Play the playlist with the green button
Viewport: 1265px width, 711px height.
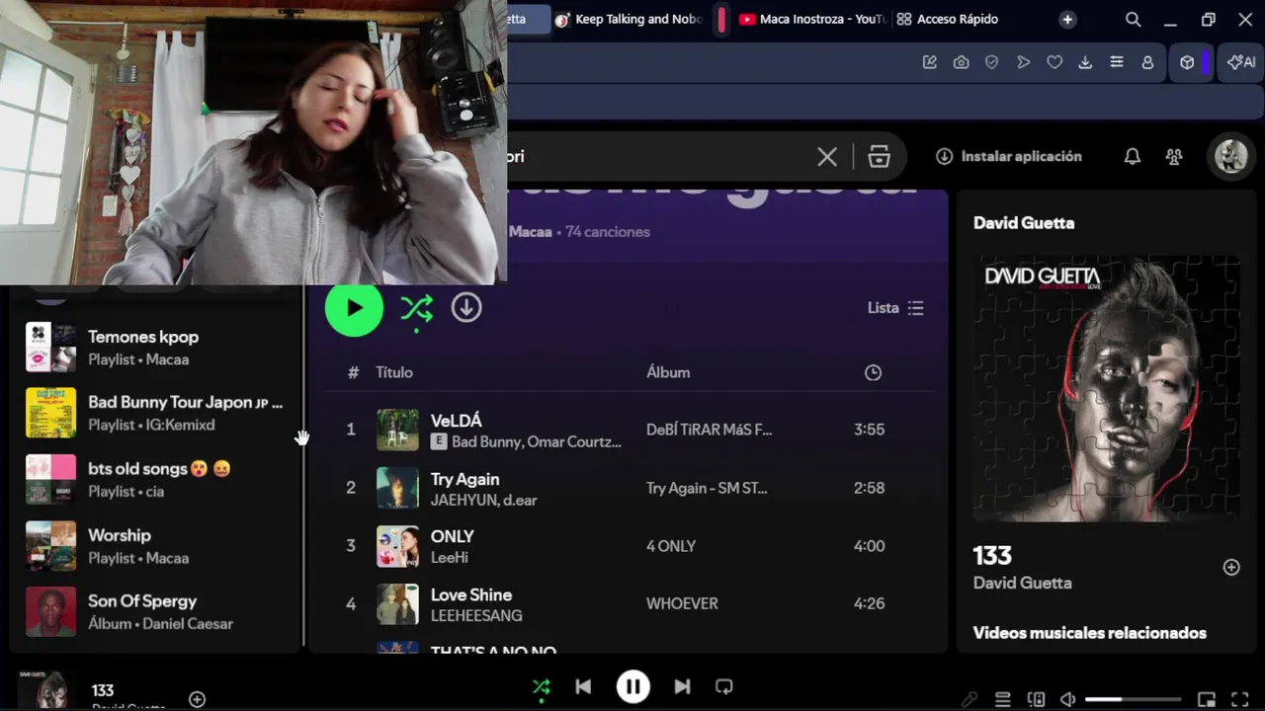(x=354, y=307)
